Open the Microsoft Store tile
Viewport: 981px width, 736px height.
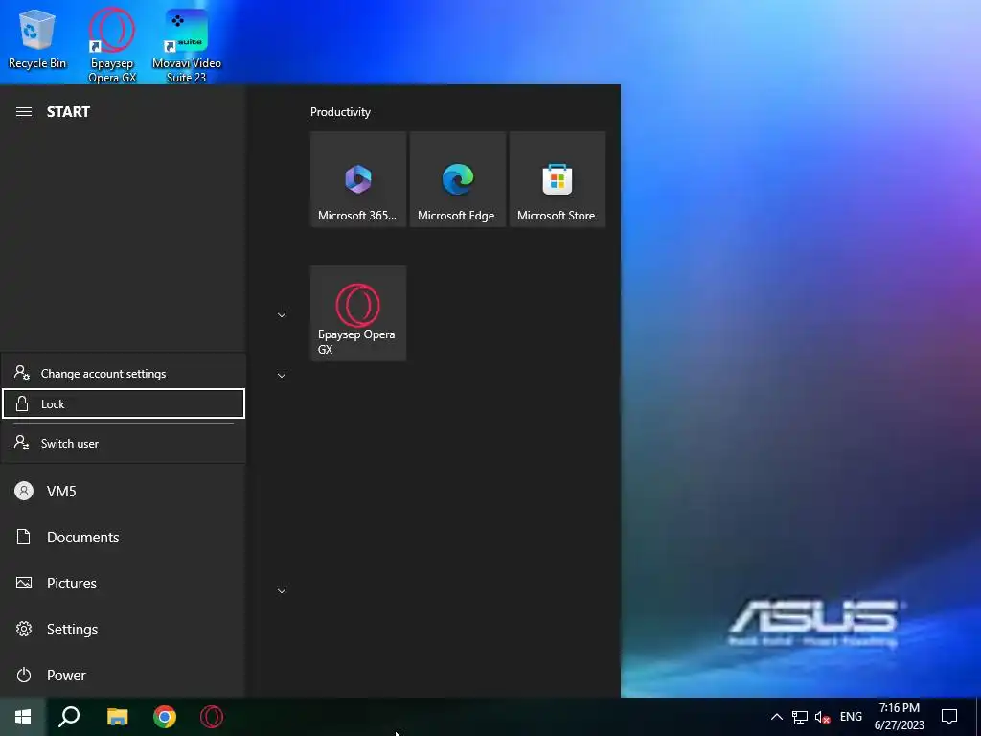pos(557,179)
